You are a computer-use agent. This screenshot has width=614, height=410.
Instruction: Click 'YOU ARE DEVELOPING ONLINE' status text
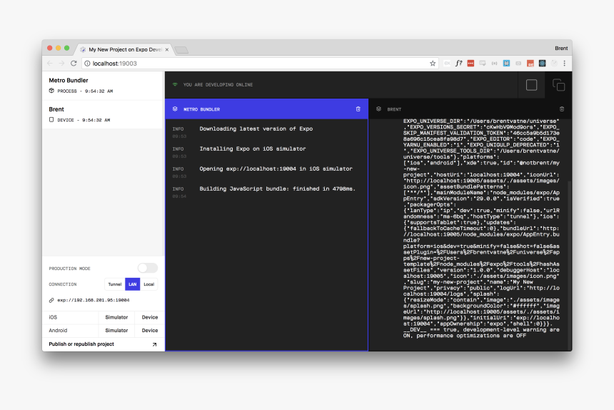click(x=218, y=84)
